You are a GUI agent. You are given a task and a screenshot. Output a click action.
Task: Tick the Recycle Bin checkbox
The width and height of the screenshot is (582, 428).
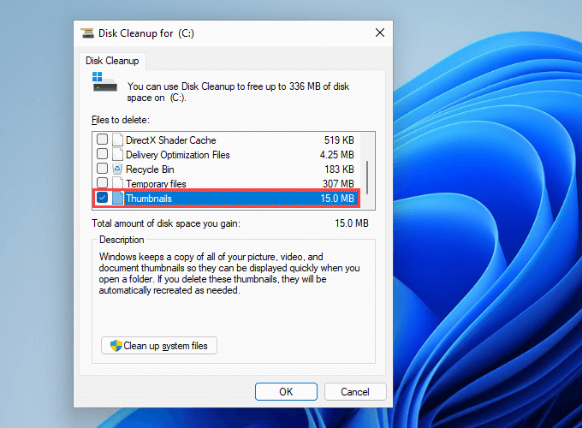(x=103, y=169)
